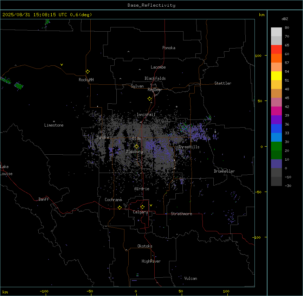Click the Olds label
303x296 pixels.
pos(136,139)
